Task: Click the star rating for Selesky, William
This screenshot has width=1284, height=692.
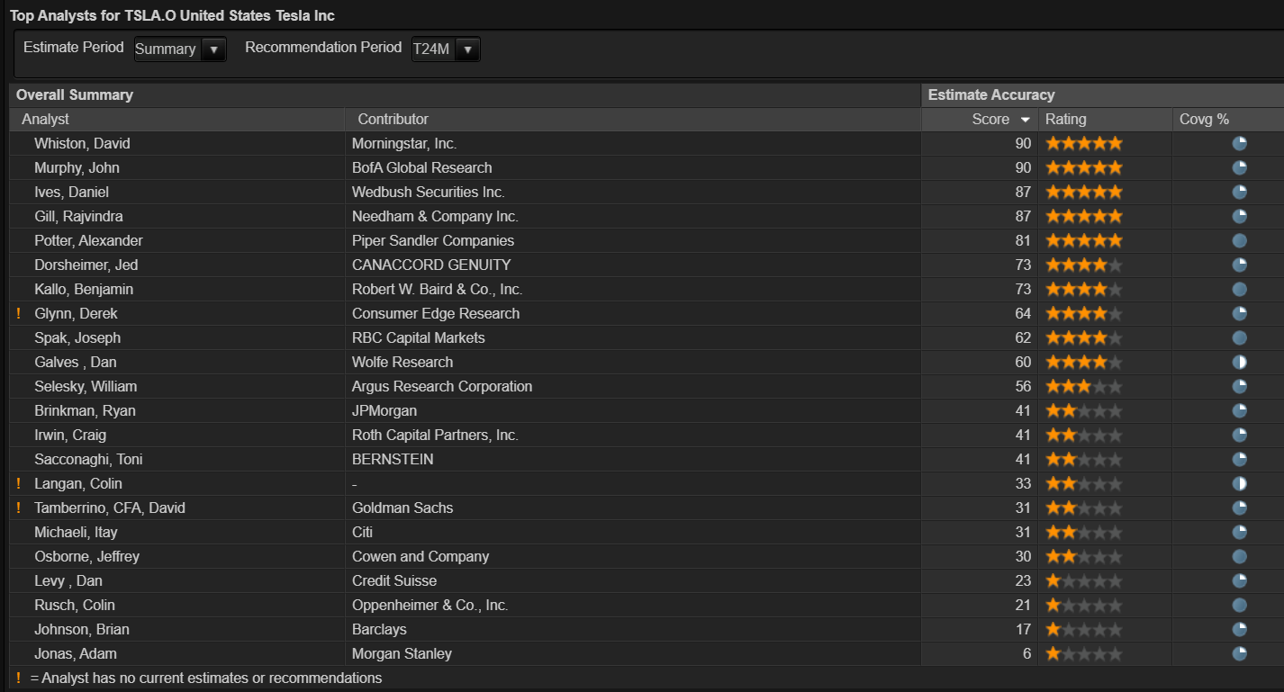Action: tap(1084, 386)
